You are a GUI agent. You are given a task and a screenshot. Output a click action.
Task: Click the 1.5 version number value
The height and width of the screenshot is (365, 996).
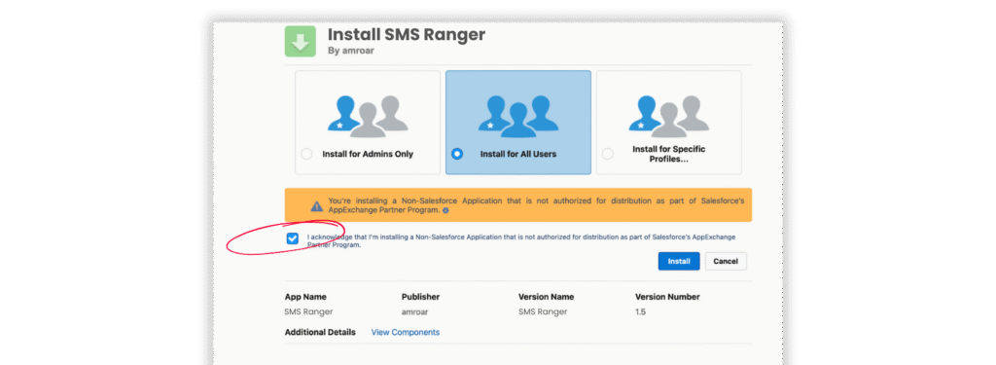(641, 311)
